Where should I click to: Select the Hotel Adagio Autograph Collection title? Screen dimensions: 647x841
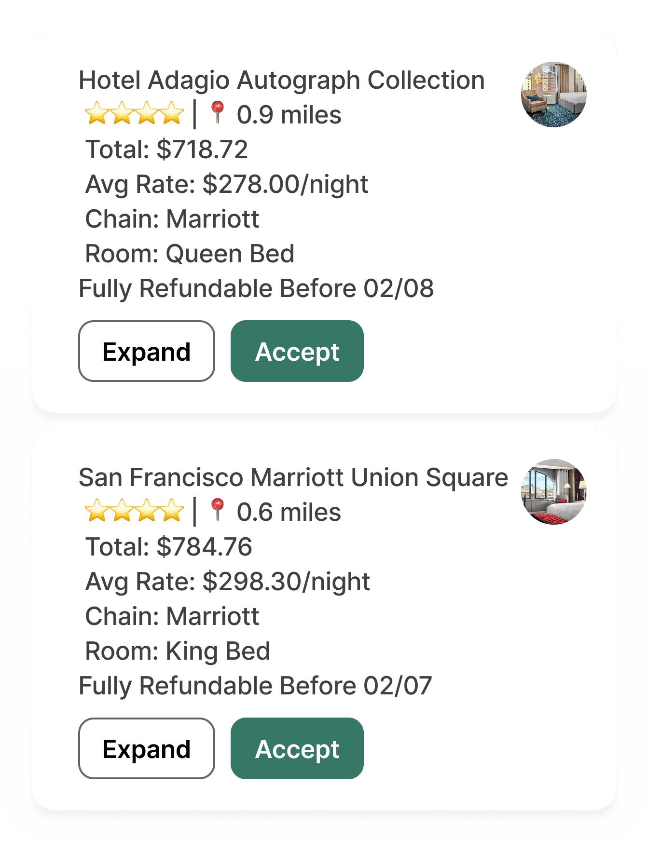[x=281, y=80]
